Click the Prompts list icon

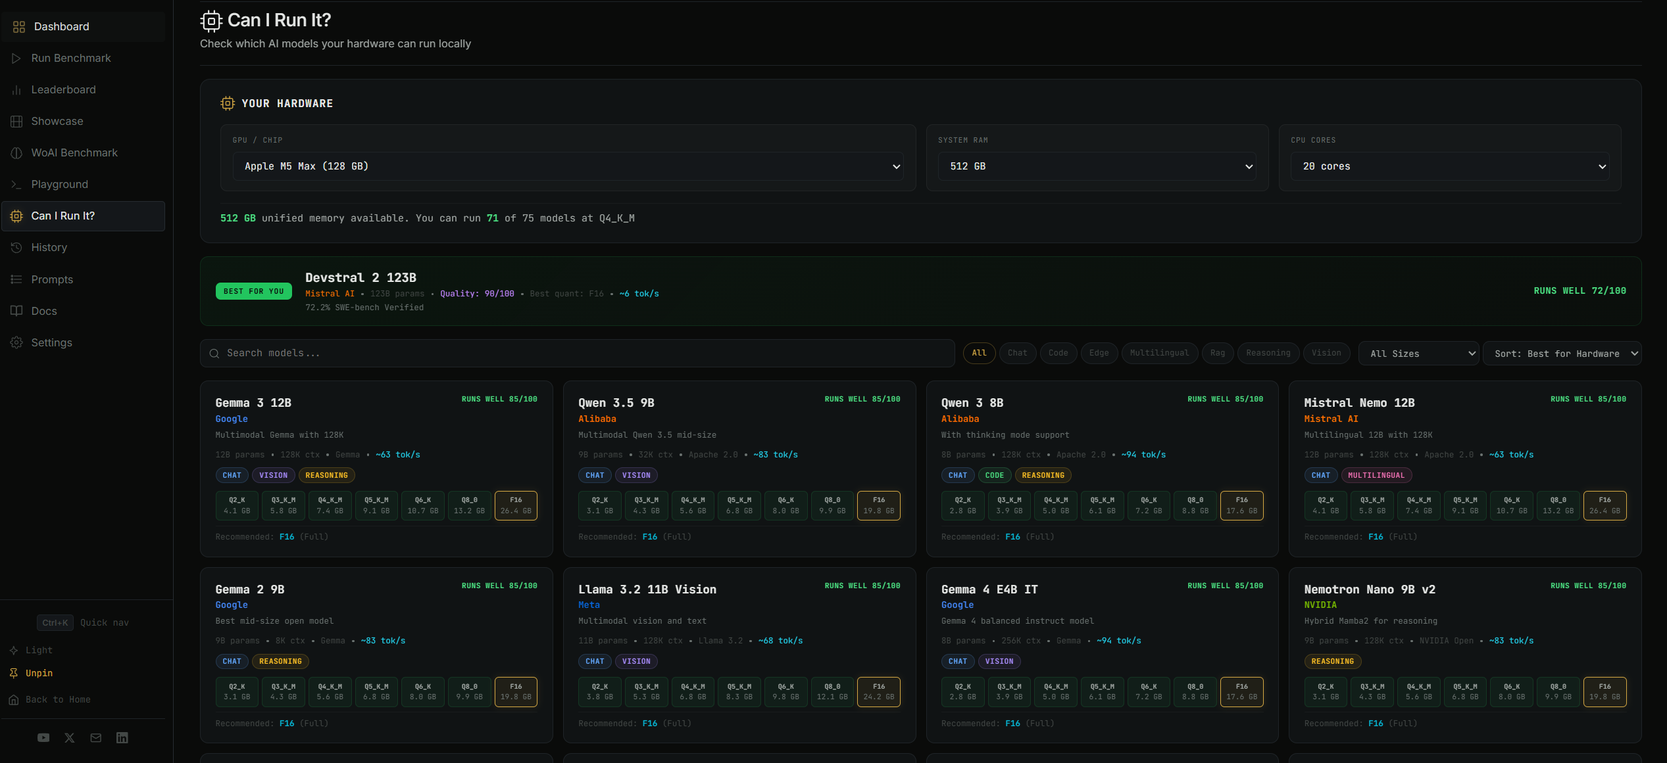pyautogui.click(x=16, y=279)
